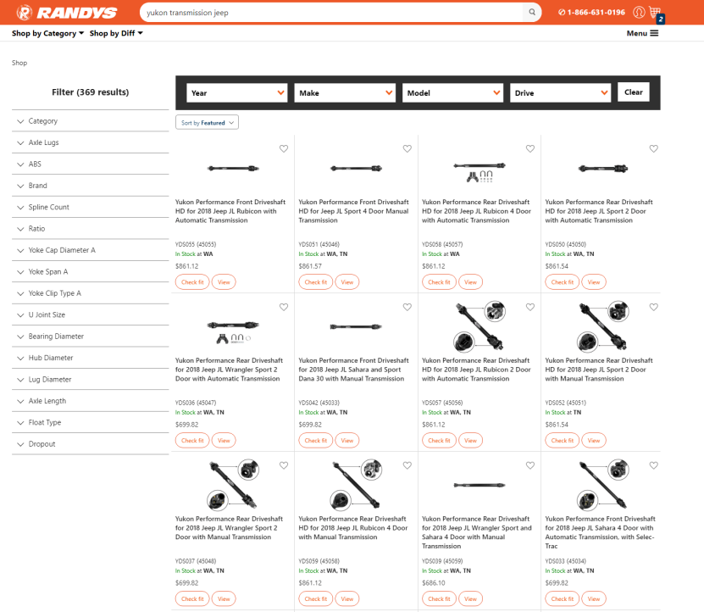Click View for YDS051
This screenshot has height=612, width=704.
[347, 282]
